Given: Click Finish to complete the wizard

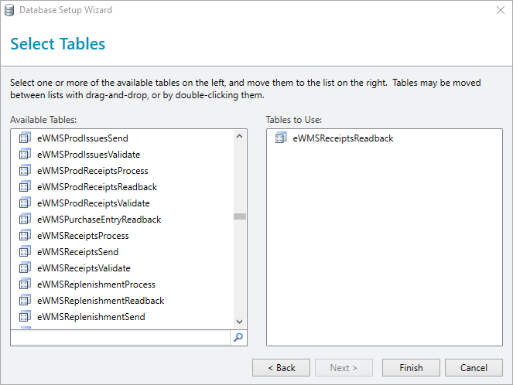Looking at the screenshot, I should 411,368.
